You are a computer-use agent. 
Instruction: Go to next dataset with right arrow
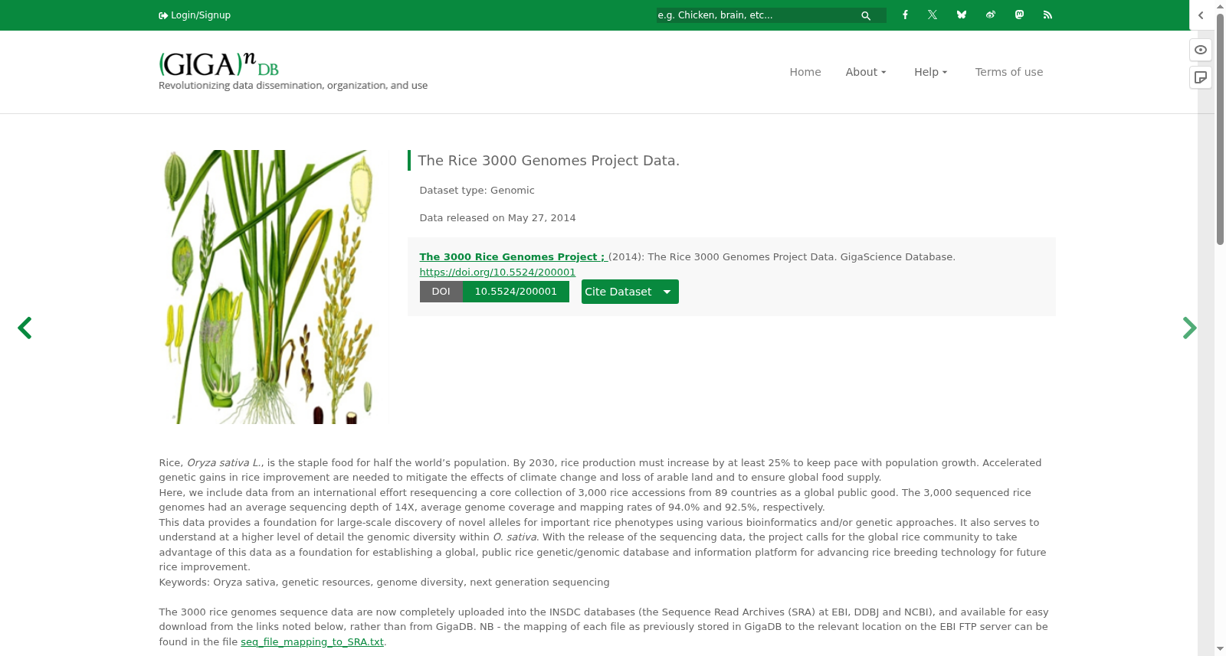coord(1189,328)
